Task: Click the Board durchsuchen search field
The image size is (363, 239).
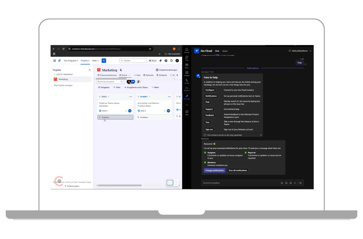Action: coord(109,82)
